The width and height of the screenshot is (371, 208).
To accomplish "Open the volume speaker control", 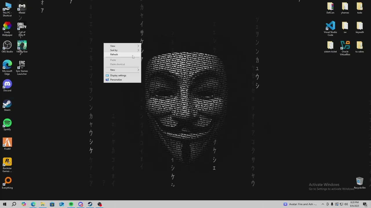I will click(346, 204).
